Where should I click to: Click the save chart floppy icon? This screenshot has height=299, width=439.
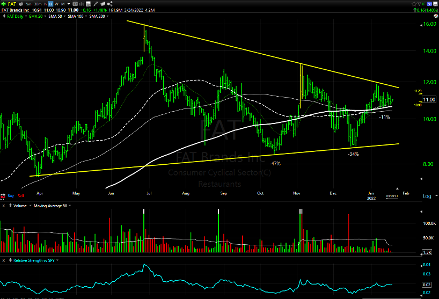click(435, 4)
